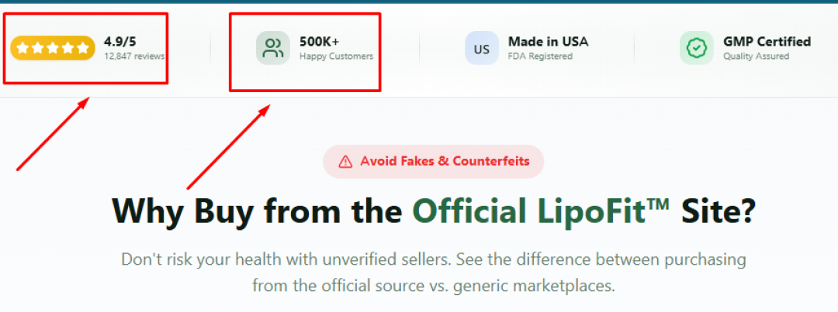
Task: Click the Happy Customers people icon
Action: (273, 48)
